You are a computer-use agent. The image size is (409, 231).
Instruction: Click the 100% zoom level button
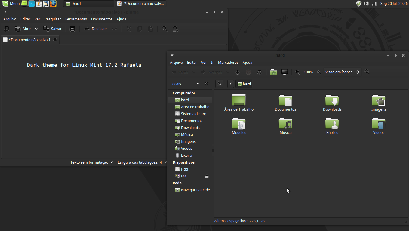pyautogui.click(x=308, y=72)
